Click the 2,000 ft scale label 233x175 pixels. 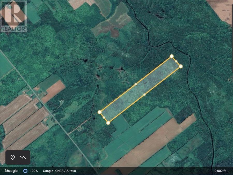point(220,171)
